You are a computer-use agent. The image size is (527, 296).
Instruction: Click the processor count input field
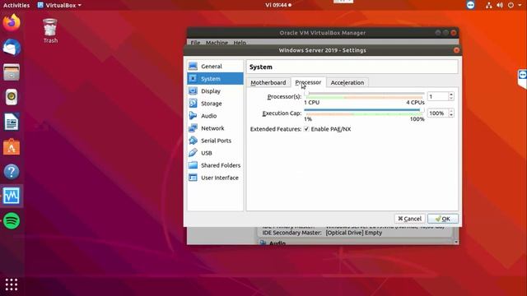tap(438, 96)
